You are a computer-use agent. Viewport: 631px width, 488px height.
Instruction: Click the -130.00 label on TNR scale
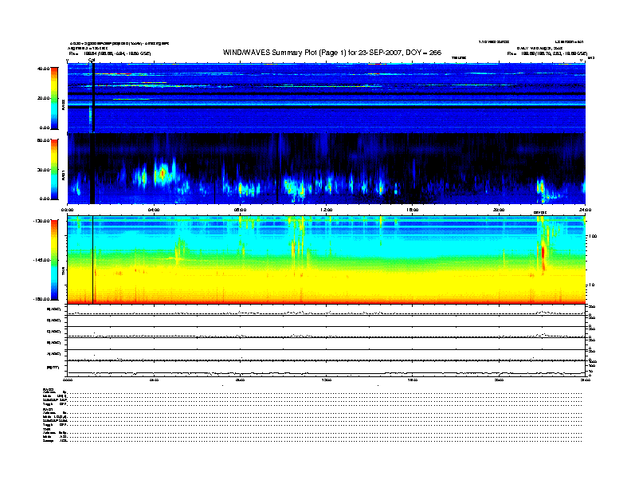[42, 221]
